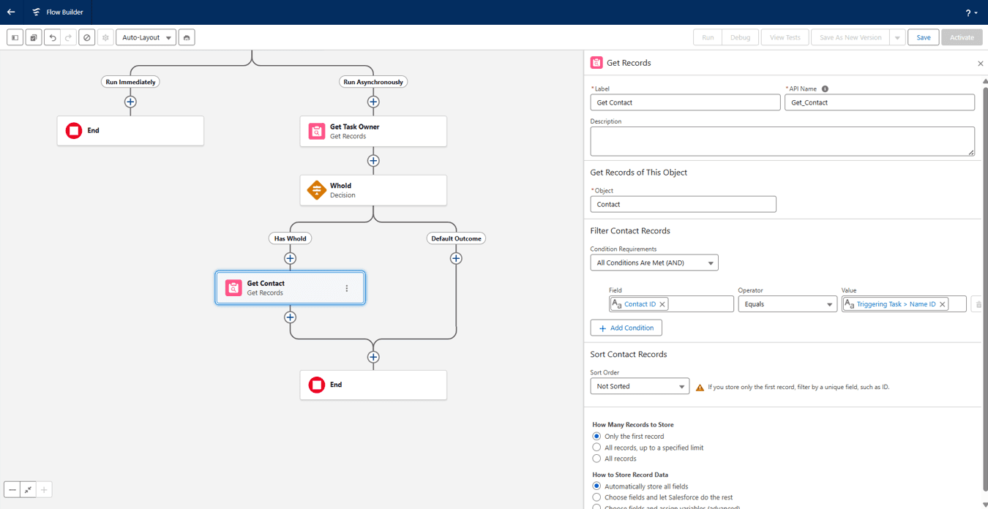Click the Run Immediately path label

coord(130,82)
